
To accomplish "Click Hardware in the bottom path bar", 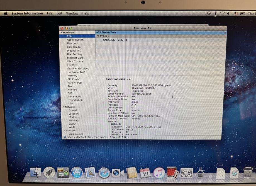I will click(x=100, y=137).
